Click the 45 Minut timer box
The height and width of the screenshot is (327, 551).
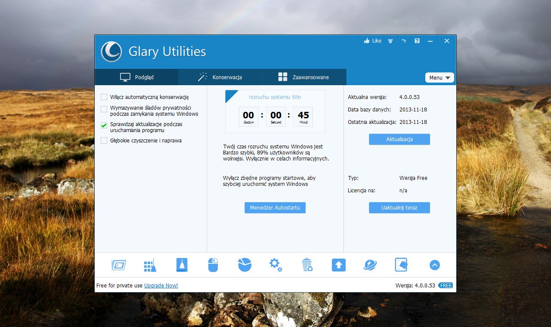pos(303,117)
